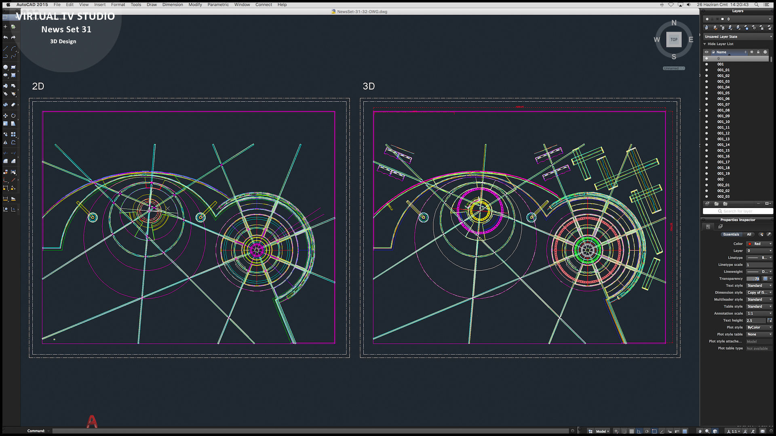Viewport: 776px width, 436px height.
Task: Click the Essentials button in Properties Inspector
Action: click(731, 234)
